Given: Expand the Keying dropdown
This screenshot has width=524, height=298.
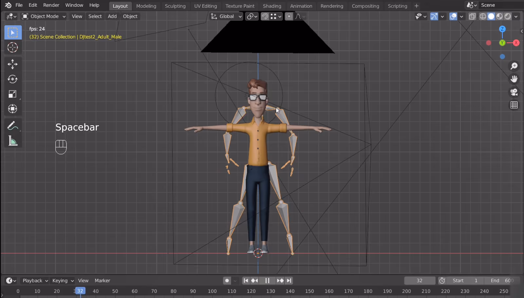Looking at the screenshot, I should tap(63, 281).
